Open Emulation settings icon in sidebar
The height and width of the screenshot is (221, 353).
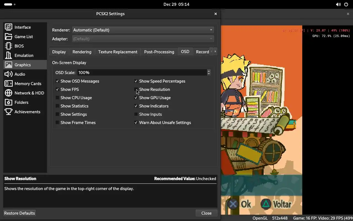(9, 55)
